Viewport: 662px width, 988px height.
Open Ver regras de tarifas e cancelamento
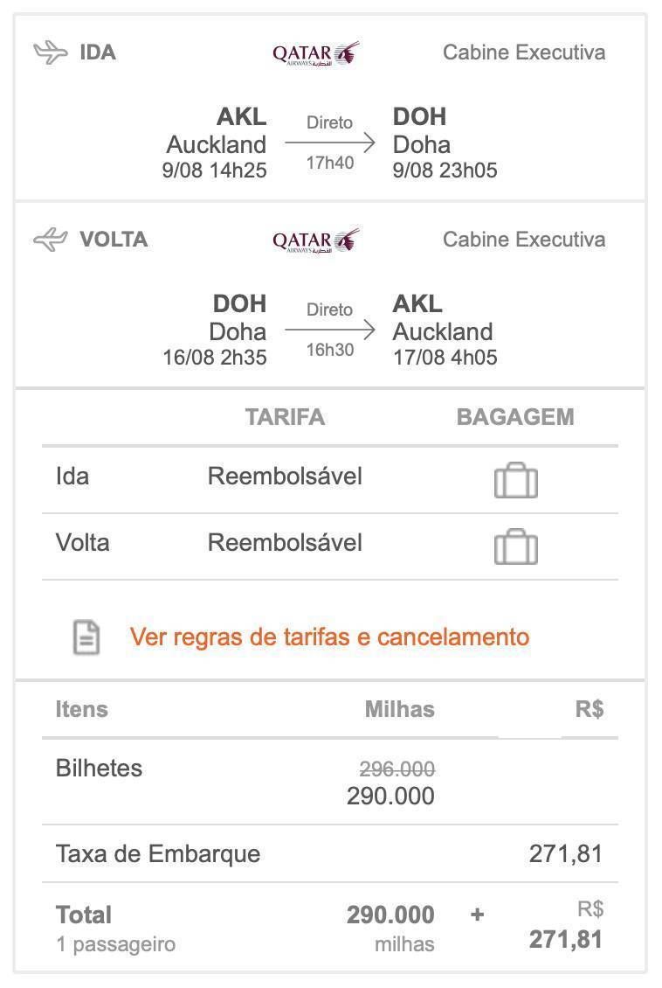click(x=330, y=637)
